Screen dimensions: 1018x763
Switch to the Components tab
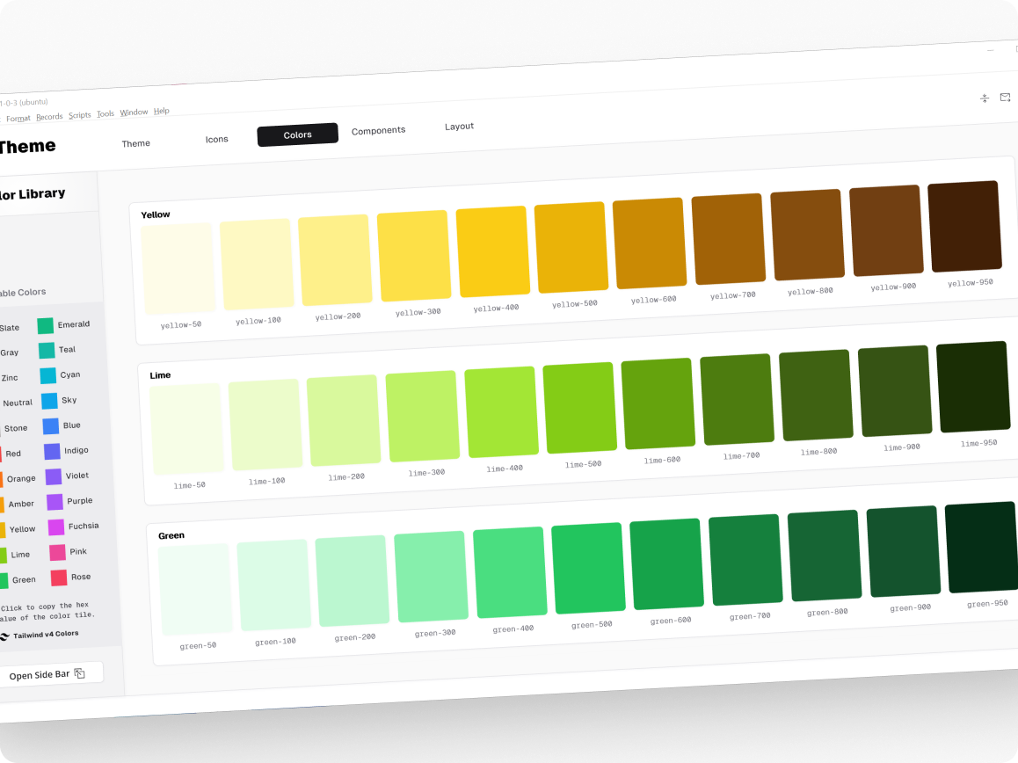pyautogui.click(x=378, y=129)
